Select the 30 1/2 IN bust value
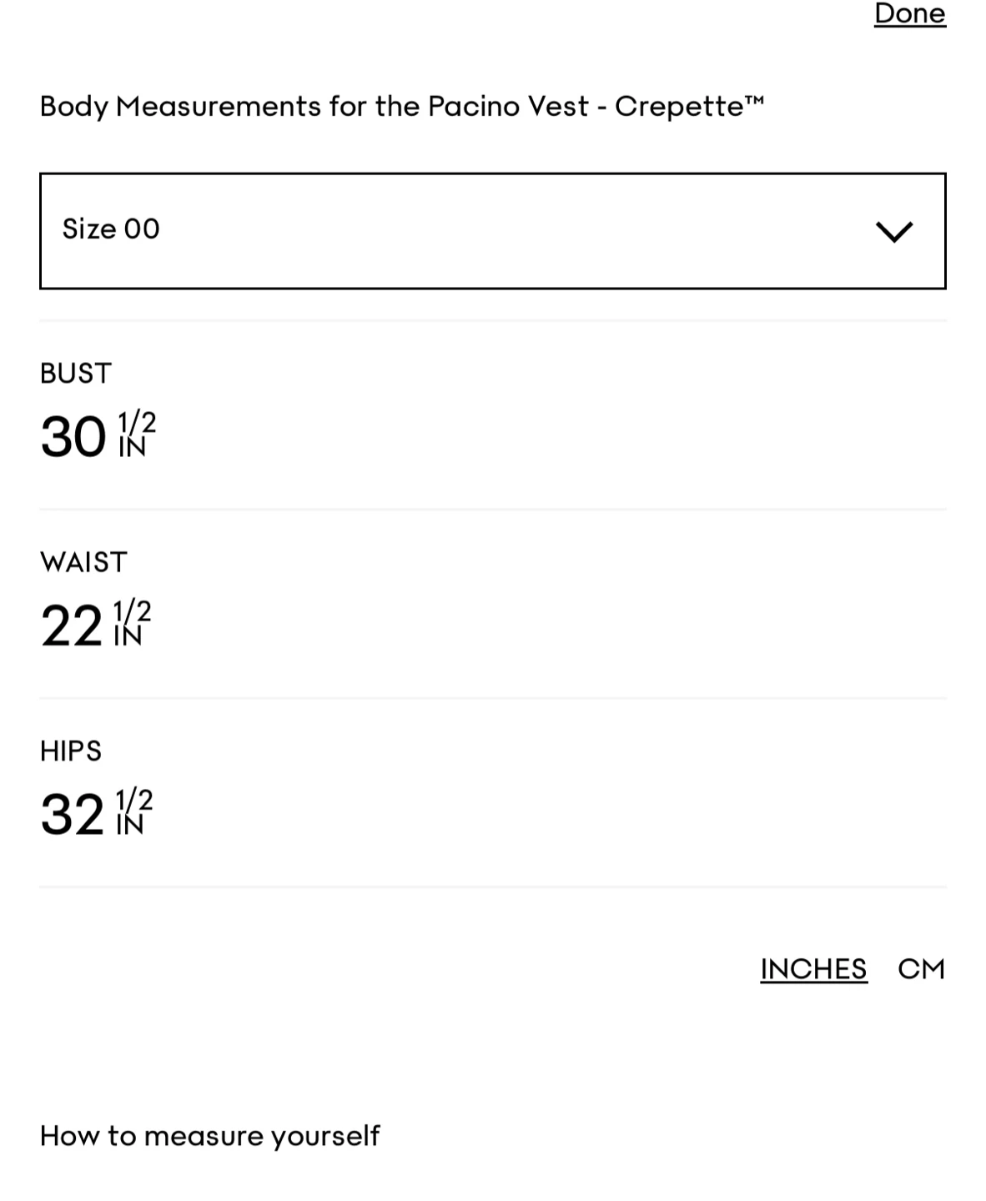986x1201 pixels. tap(98, 436)
